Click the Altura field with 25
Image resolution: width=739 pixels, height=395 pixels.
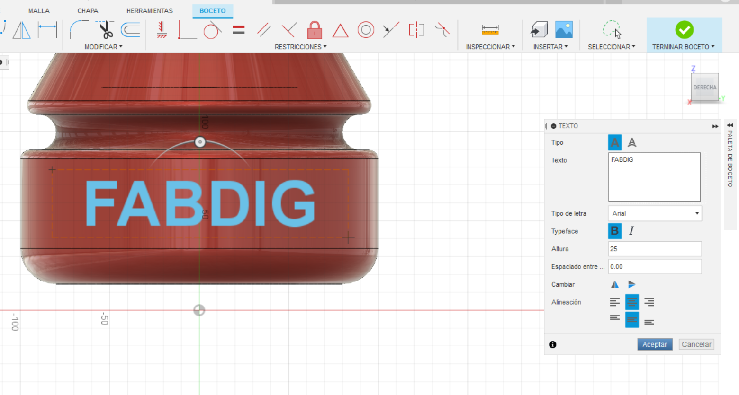pyautogui.click(x=655, y=249)
